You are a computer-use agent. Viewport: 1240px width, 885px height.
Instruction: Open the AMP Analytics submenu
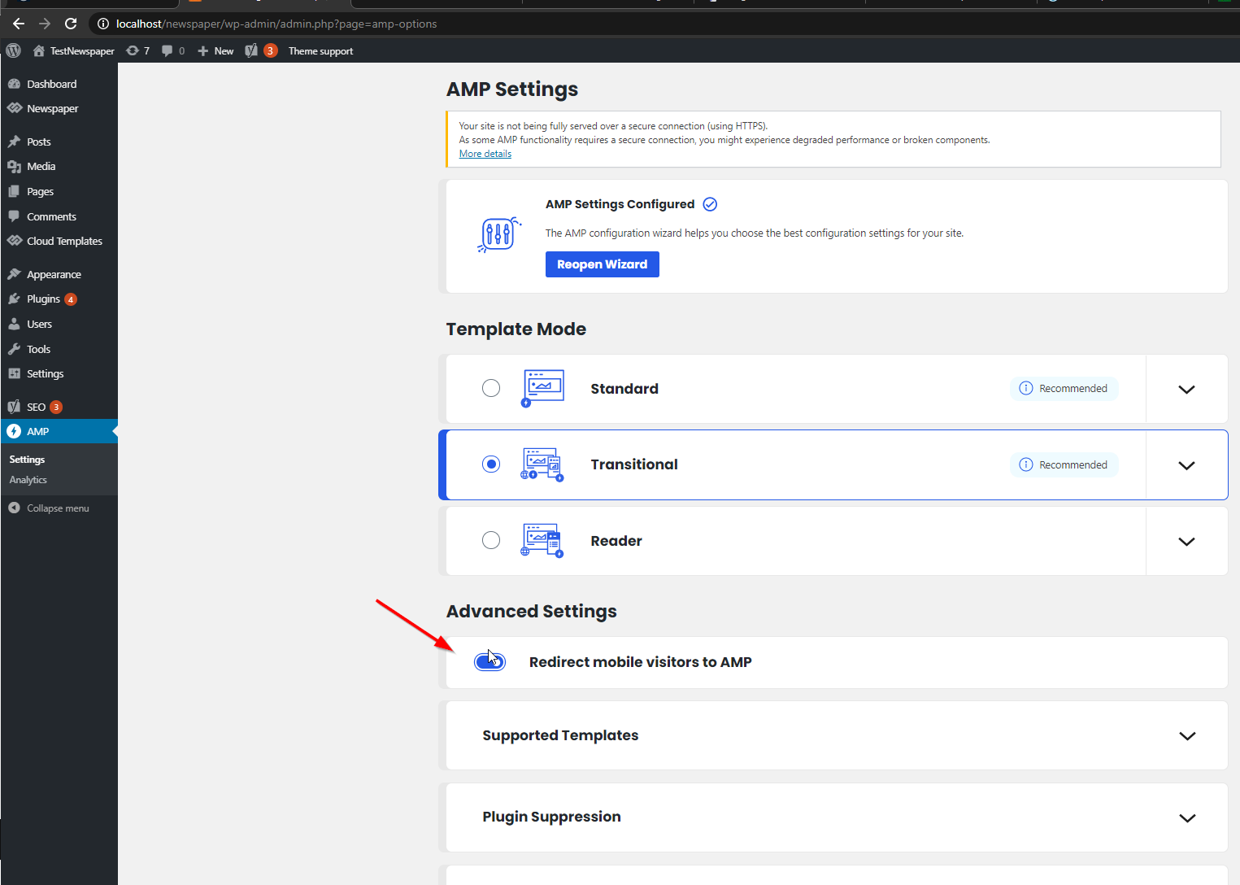[28, 480]
